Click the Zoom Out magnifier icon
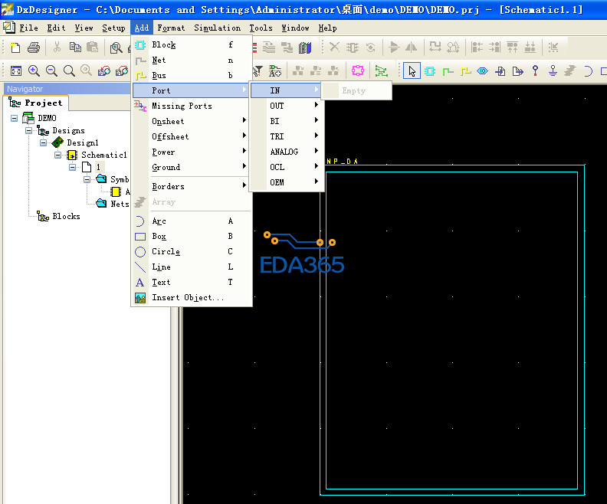607x504 pixels. pos(51,70)
